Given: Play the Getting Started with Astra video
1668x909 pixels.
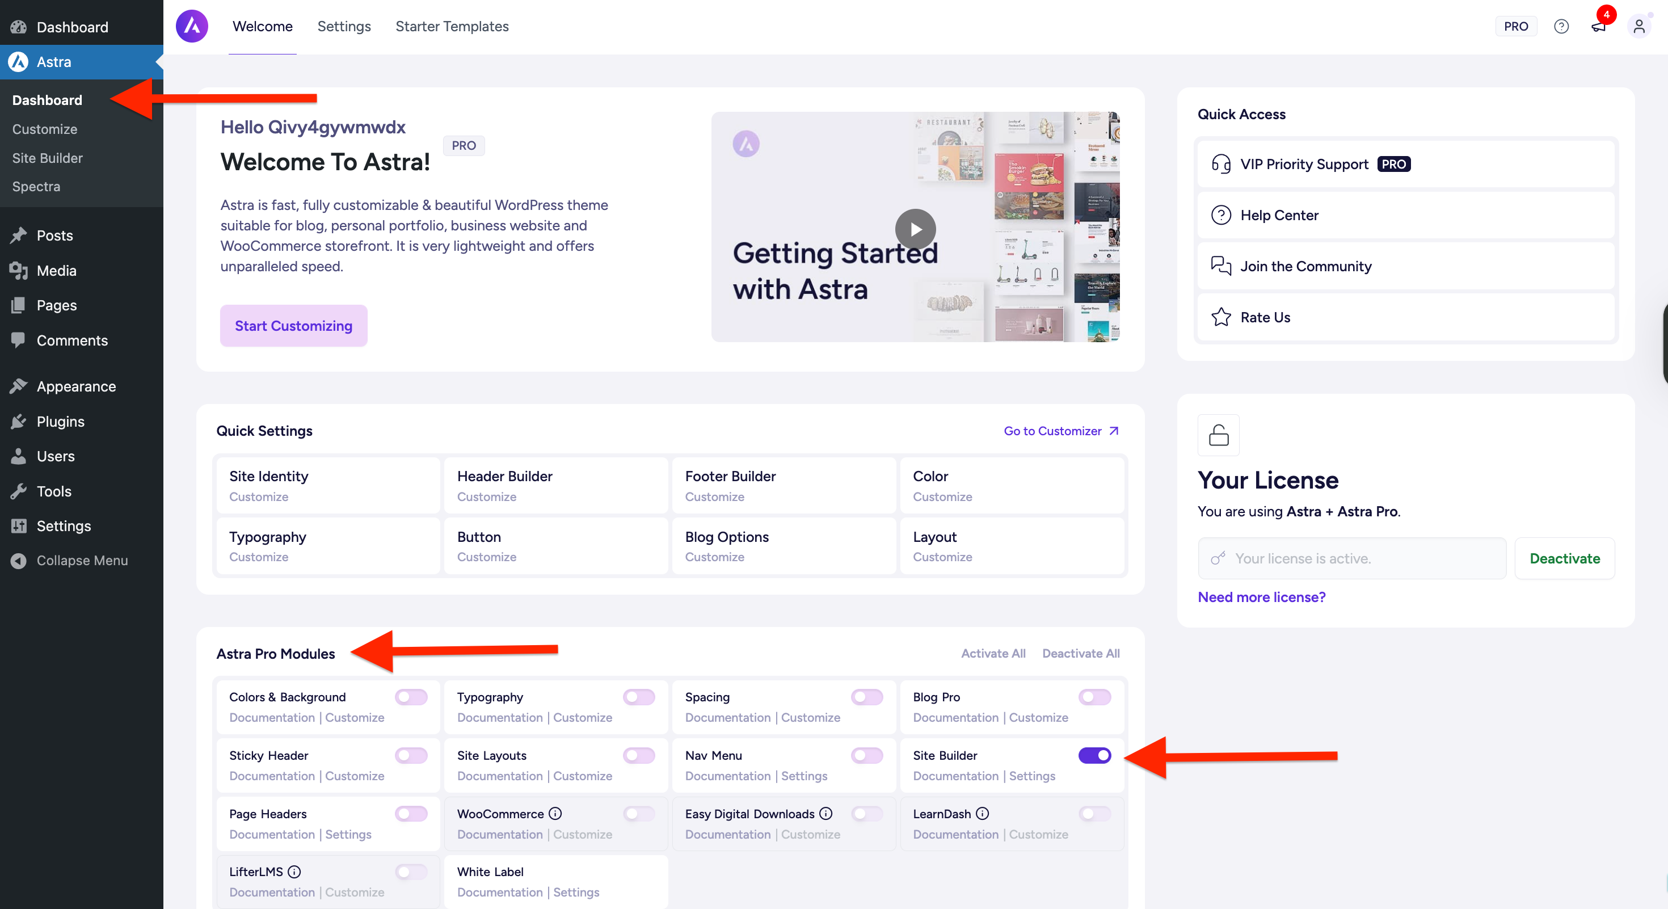Looking at the screenshot, I should (915, 229).
